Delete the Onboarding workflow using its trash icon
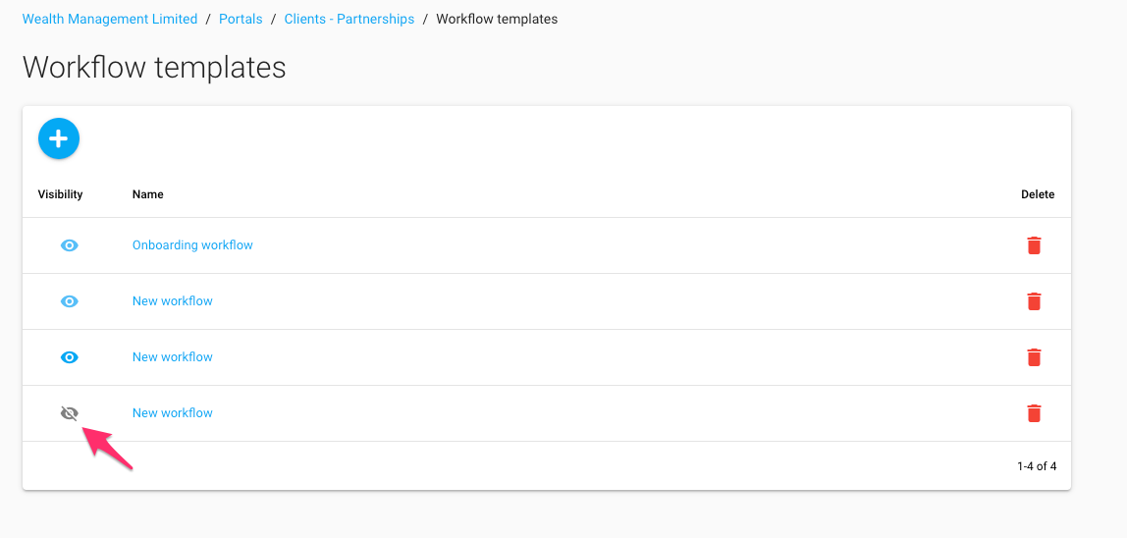The height and width of the screenshot is (538, 1127). [1034, 245]
